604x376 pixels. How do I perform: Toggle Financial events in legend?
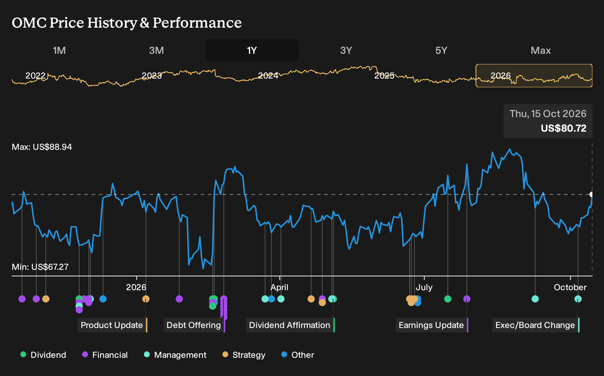105,355
